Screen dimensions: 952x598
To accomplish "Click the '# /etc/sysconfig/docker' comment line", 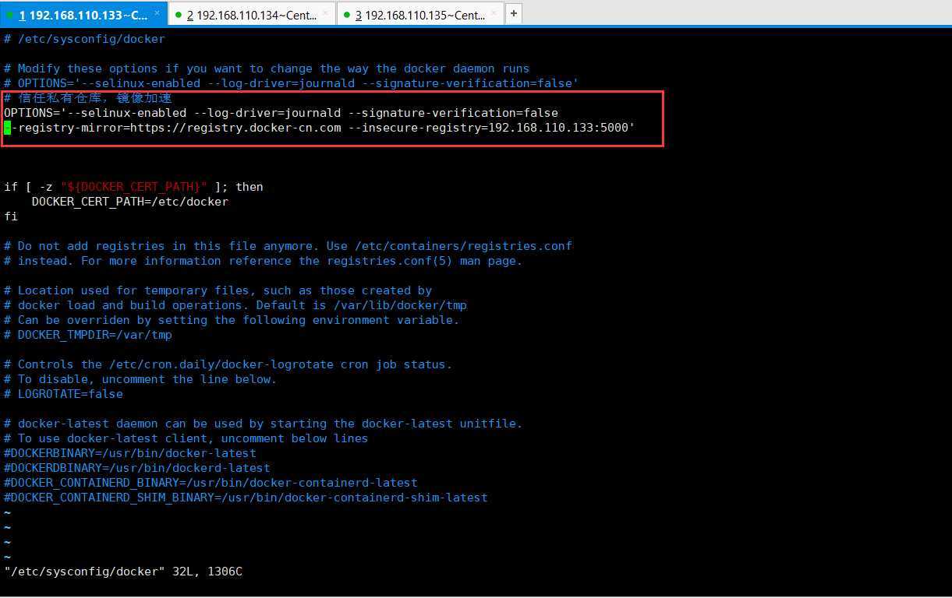I will 84,38.
